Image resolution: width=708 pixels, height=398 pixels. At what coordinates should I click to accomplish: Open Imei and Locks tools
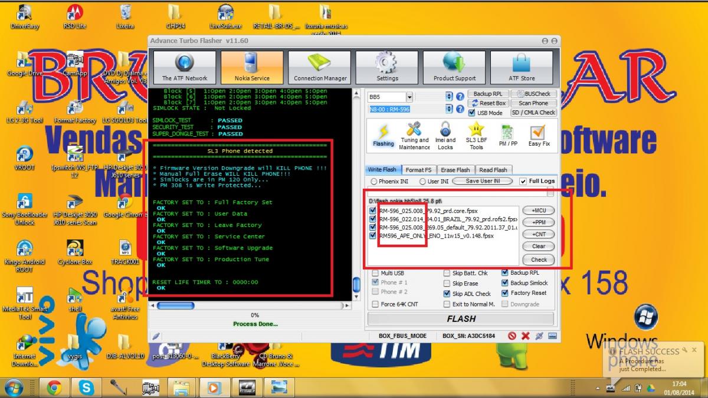[x=445, y=136]
